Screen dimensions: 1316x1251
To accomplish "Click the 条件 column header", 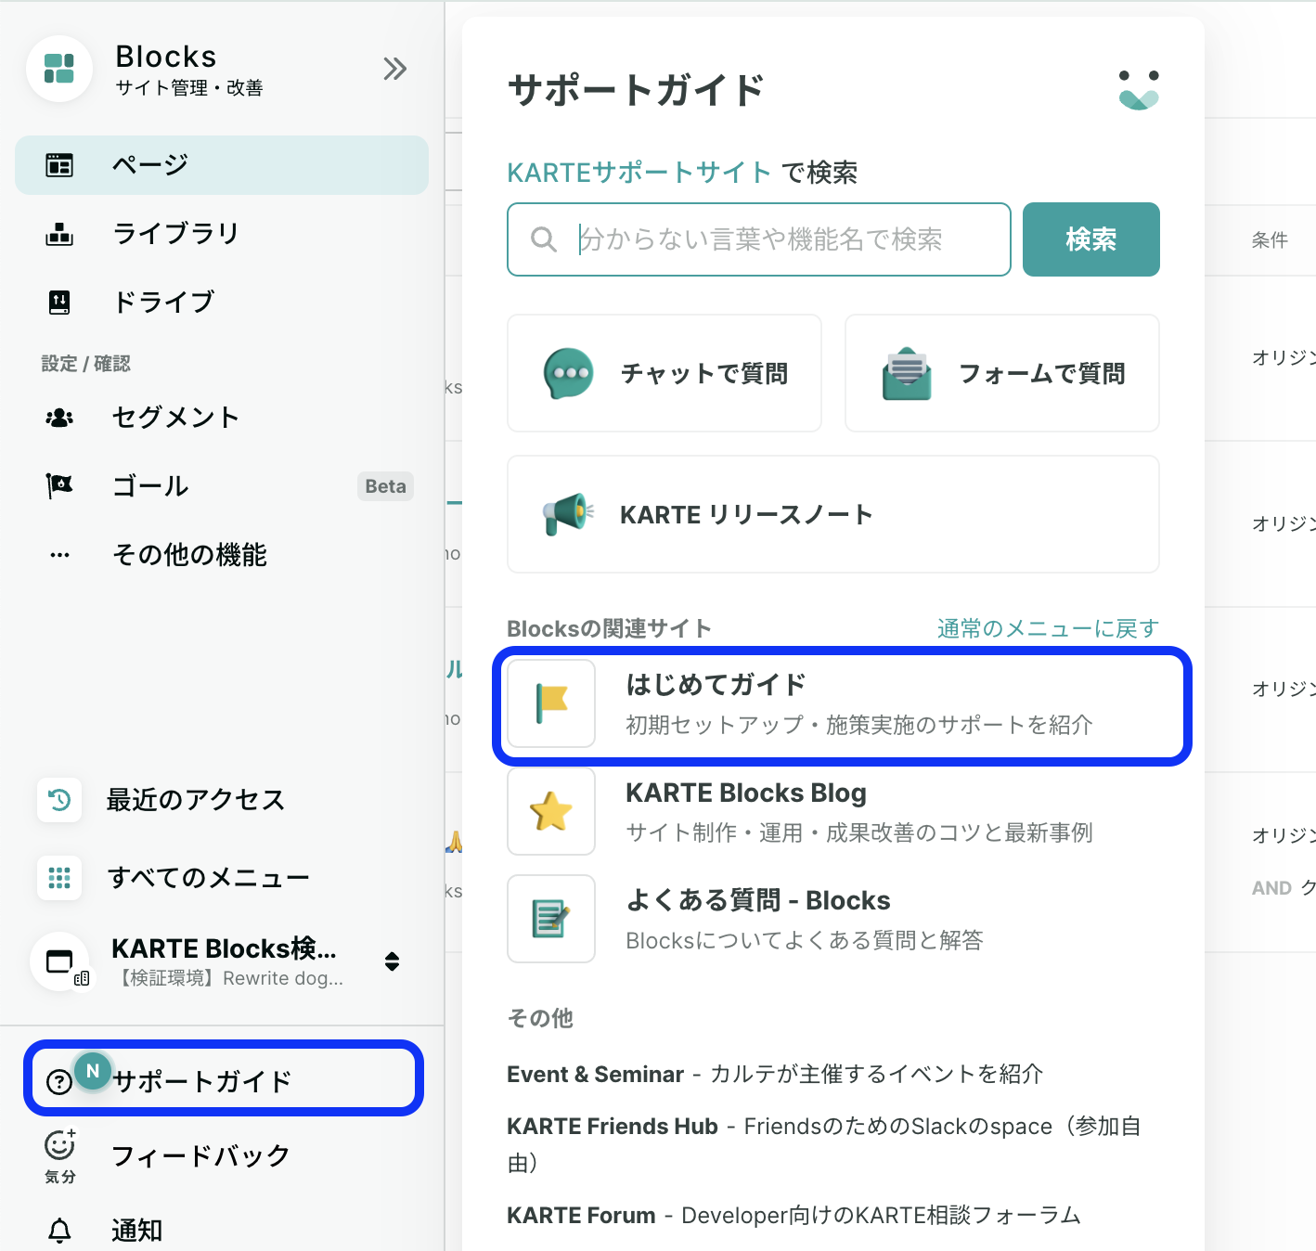I will tap(1270, 240).
